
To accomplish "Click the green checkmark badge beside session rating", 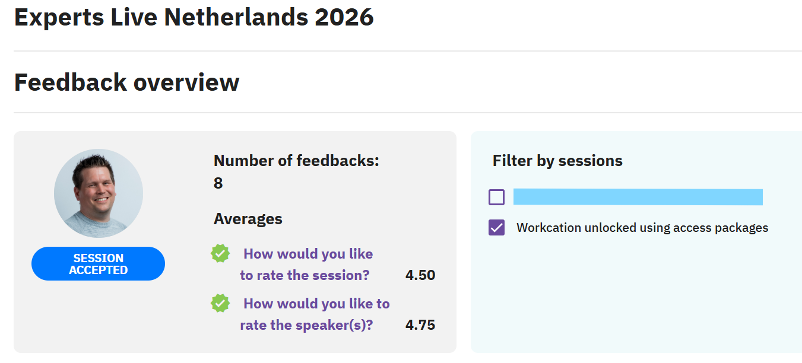I will 220,254.
